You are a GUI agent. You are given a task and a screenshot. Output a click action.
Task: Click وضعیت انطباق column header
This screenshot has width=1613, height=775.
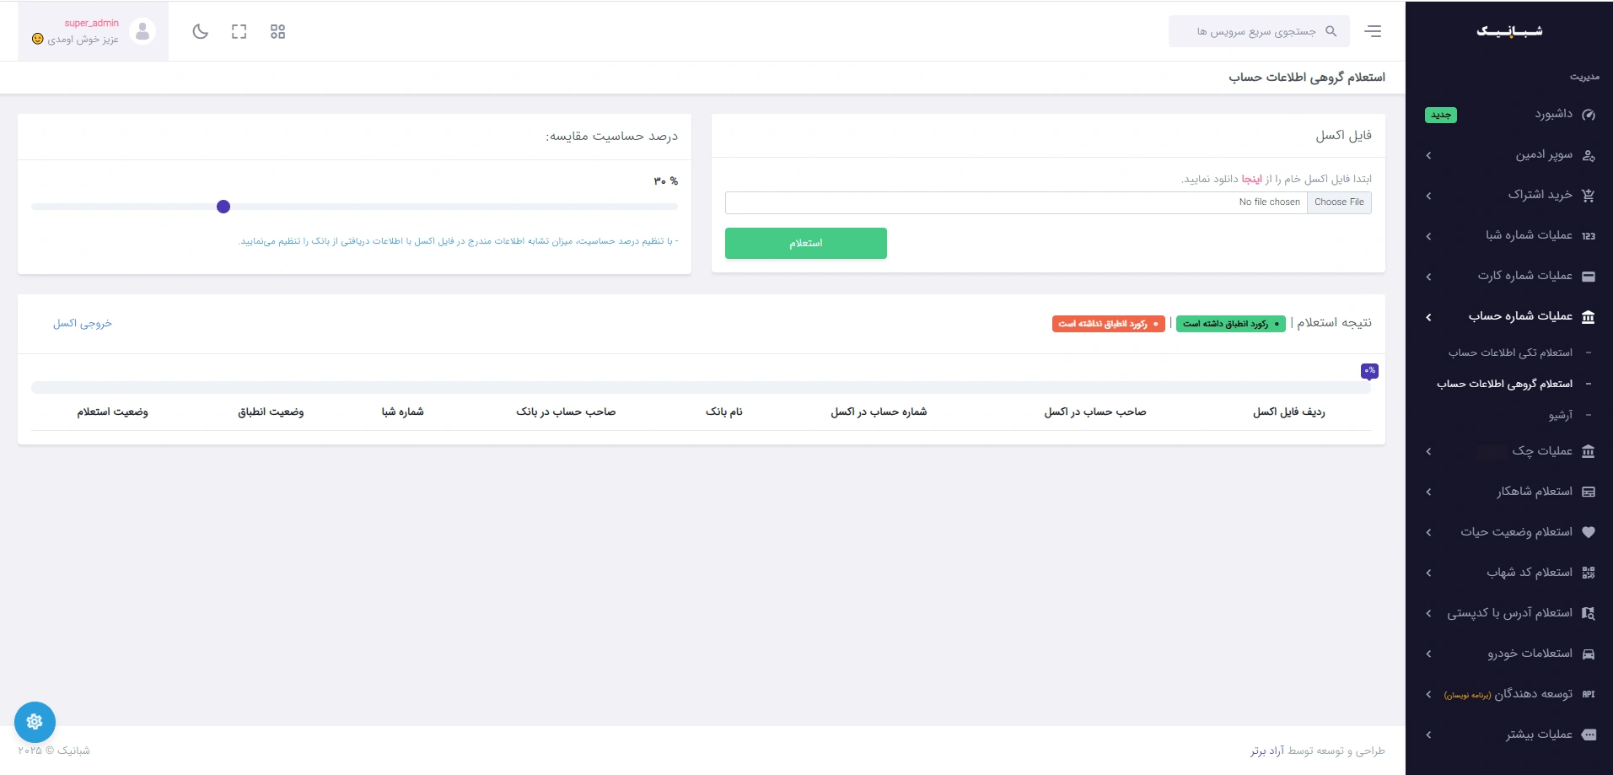[x=271, y=412]
